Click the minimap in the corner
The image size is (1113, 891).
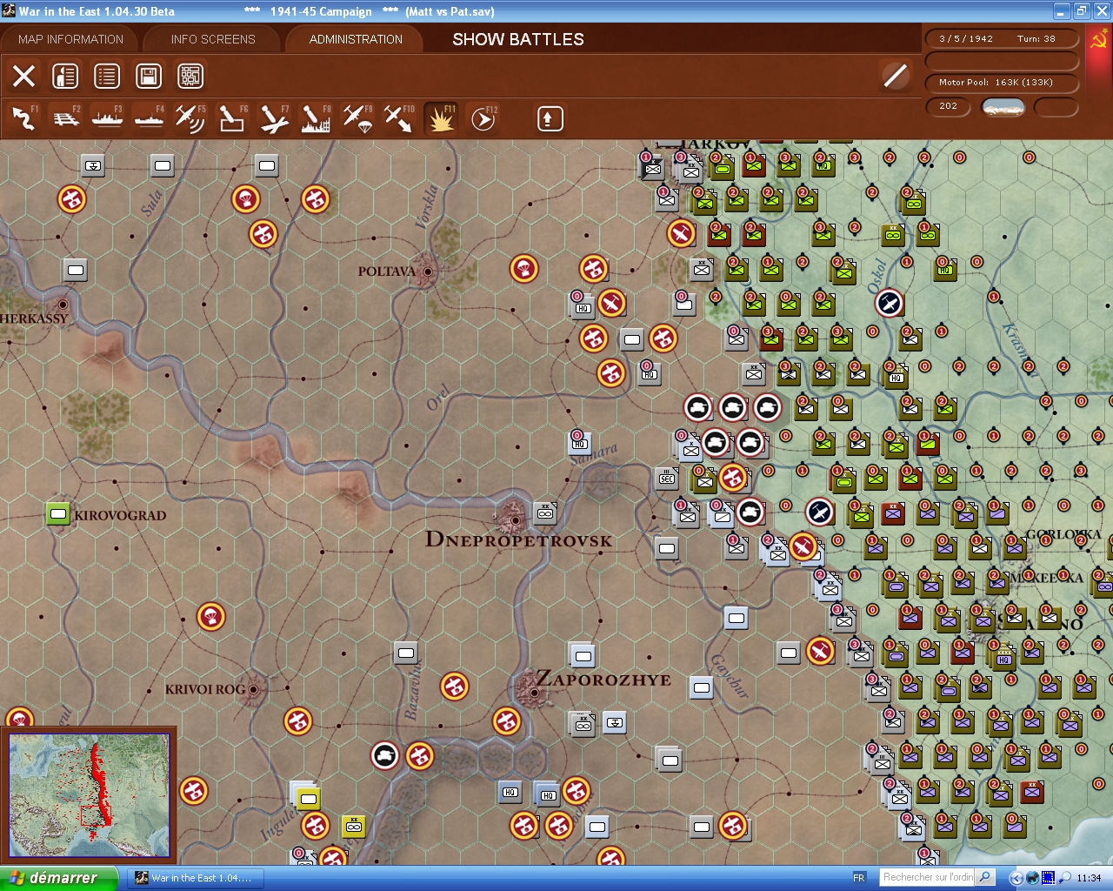[x=90, y=795]
